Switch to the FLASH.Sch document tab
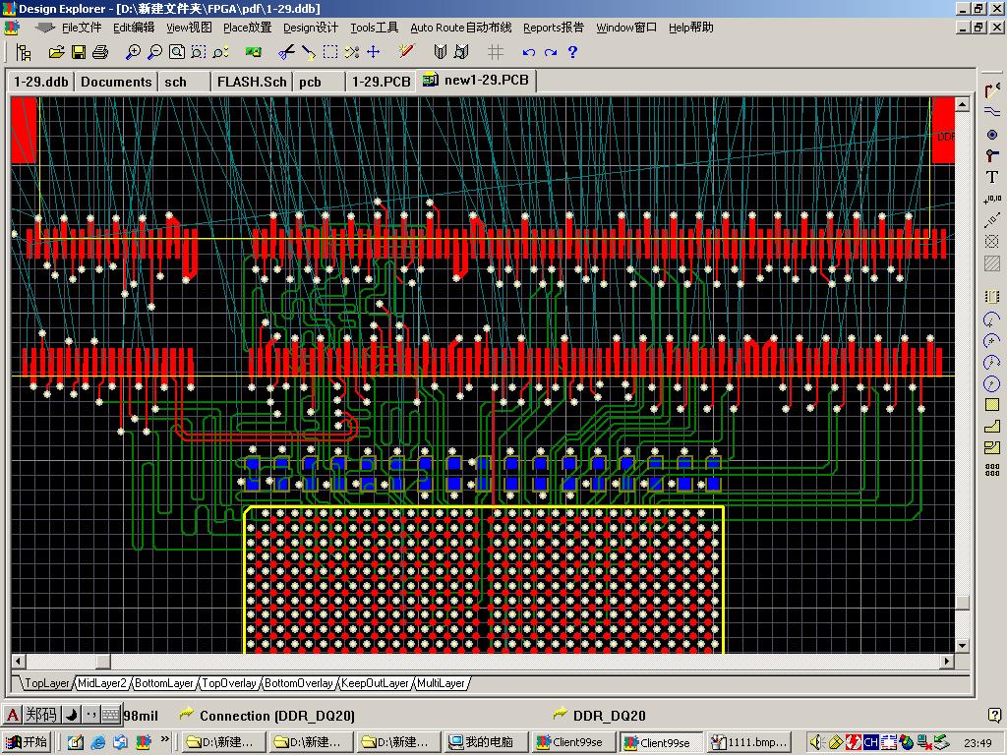Screen dimensions: 1007x755 pos(252,82)
